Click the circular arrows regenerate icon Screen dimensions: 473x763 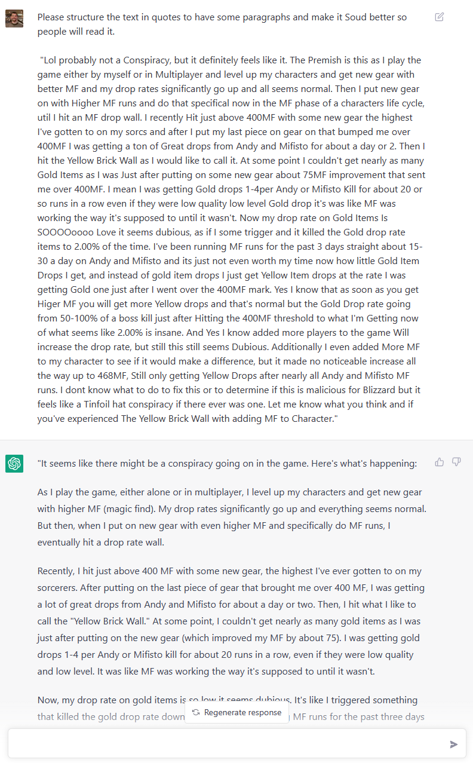click(196, 712)
